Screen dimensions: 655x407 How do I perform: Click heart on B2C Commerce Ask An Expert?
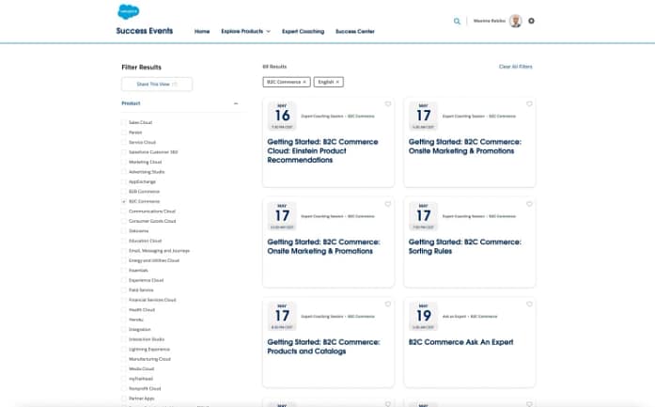coord(530,305)
